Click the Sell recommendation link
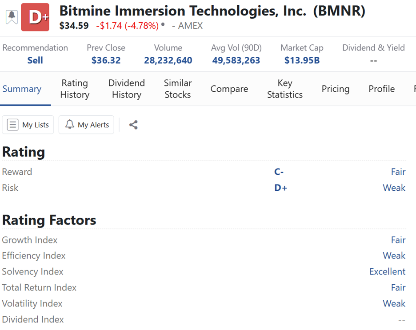This screenshot has height=330, width=416. [x=35, y=60]
